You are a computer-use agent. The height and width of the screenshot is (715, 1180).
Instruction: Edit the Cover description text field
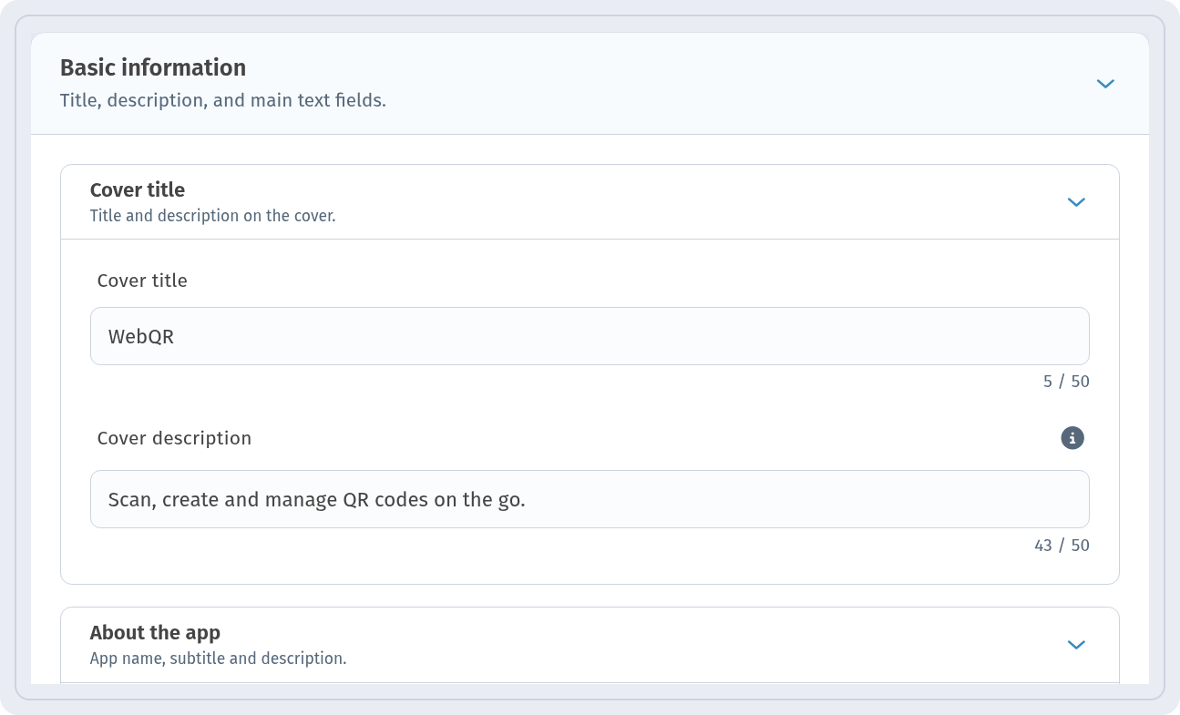(x=590, y=499)
